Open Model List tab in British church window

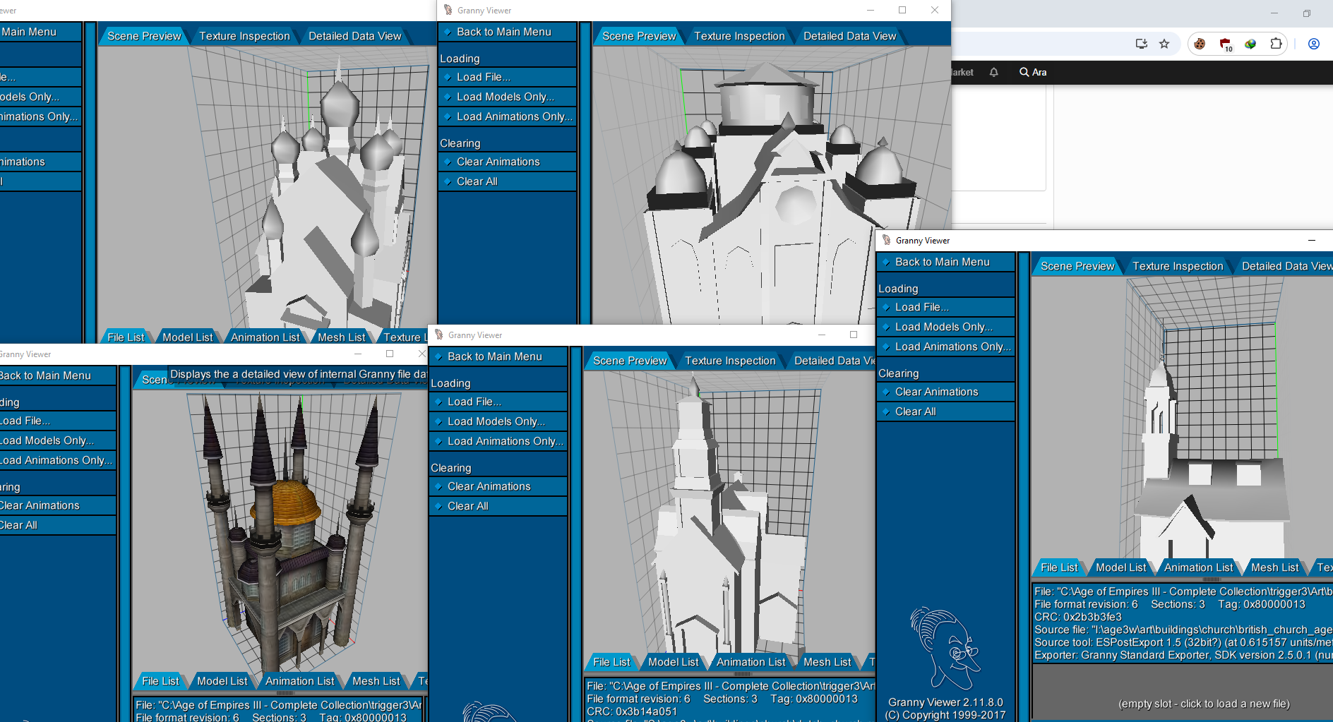tap(1121, 567)
